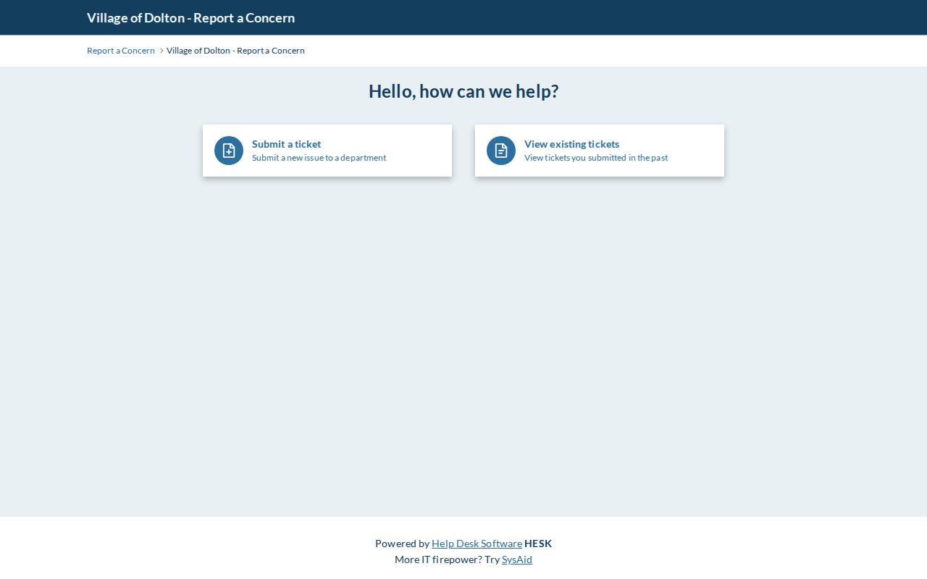
Task: Click the View existing tickets document icon
Action: 501,151
